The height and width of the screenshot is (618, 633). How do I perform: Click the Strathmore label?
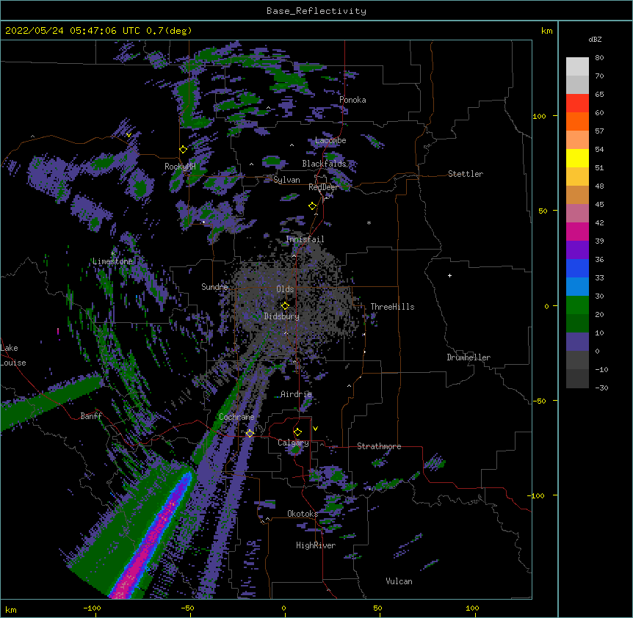[379, 446]
